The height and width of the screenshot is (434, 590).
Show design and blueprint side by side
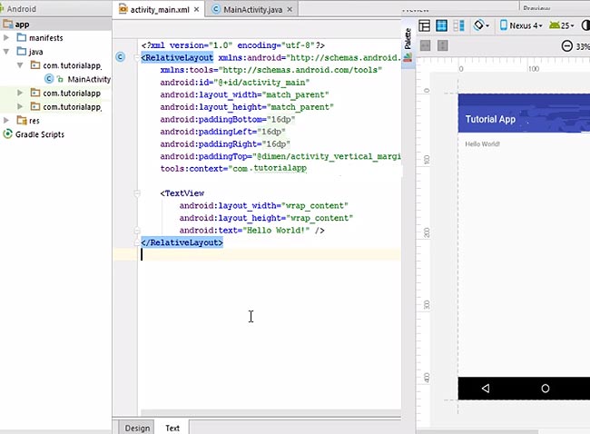459,25
